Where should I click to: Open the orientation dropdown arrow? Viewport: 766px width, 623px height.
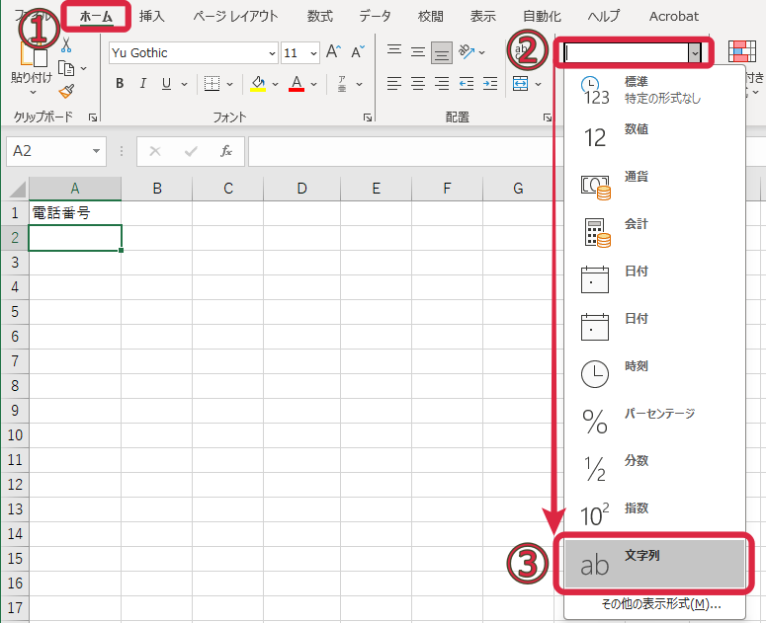coord(482,52)
